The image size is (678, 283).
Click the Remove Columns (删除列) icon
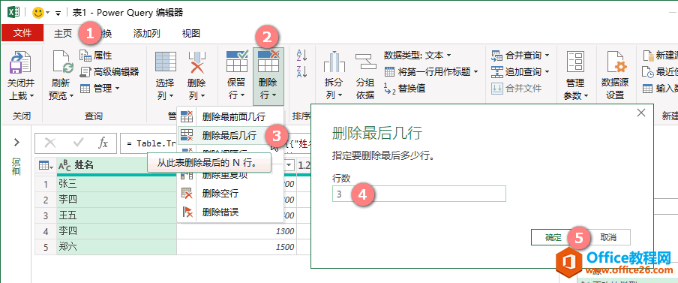click(x=196, y=62)
